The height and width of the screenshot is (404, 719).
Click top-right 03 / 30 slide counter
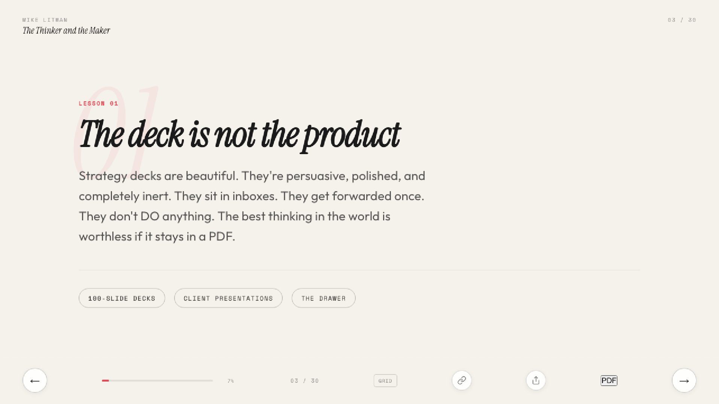(x=682, y=20)
